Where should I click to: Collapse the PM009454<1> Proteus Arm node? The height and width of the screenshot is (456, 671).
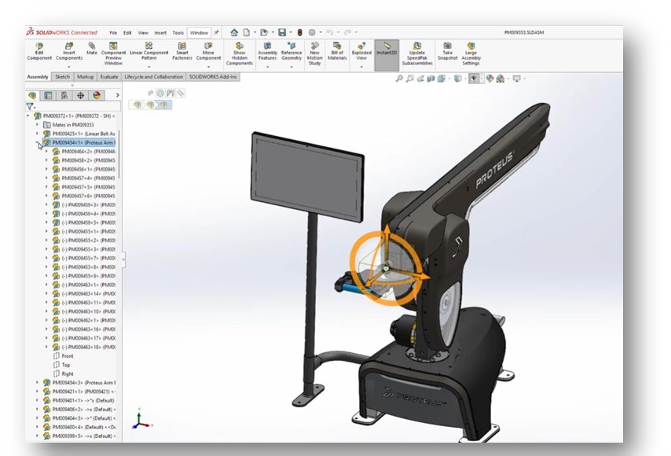click(x=37, y=143)
